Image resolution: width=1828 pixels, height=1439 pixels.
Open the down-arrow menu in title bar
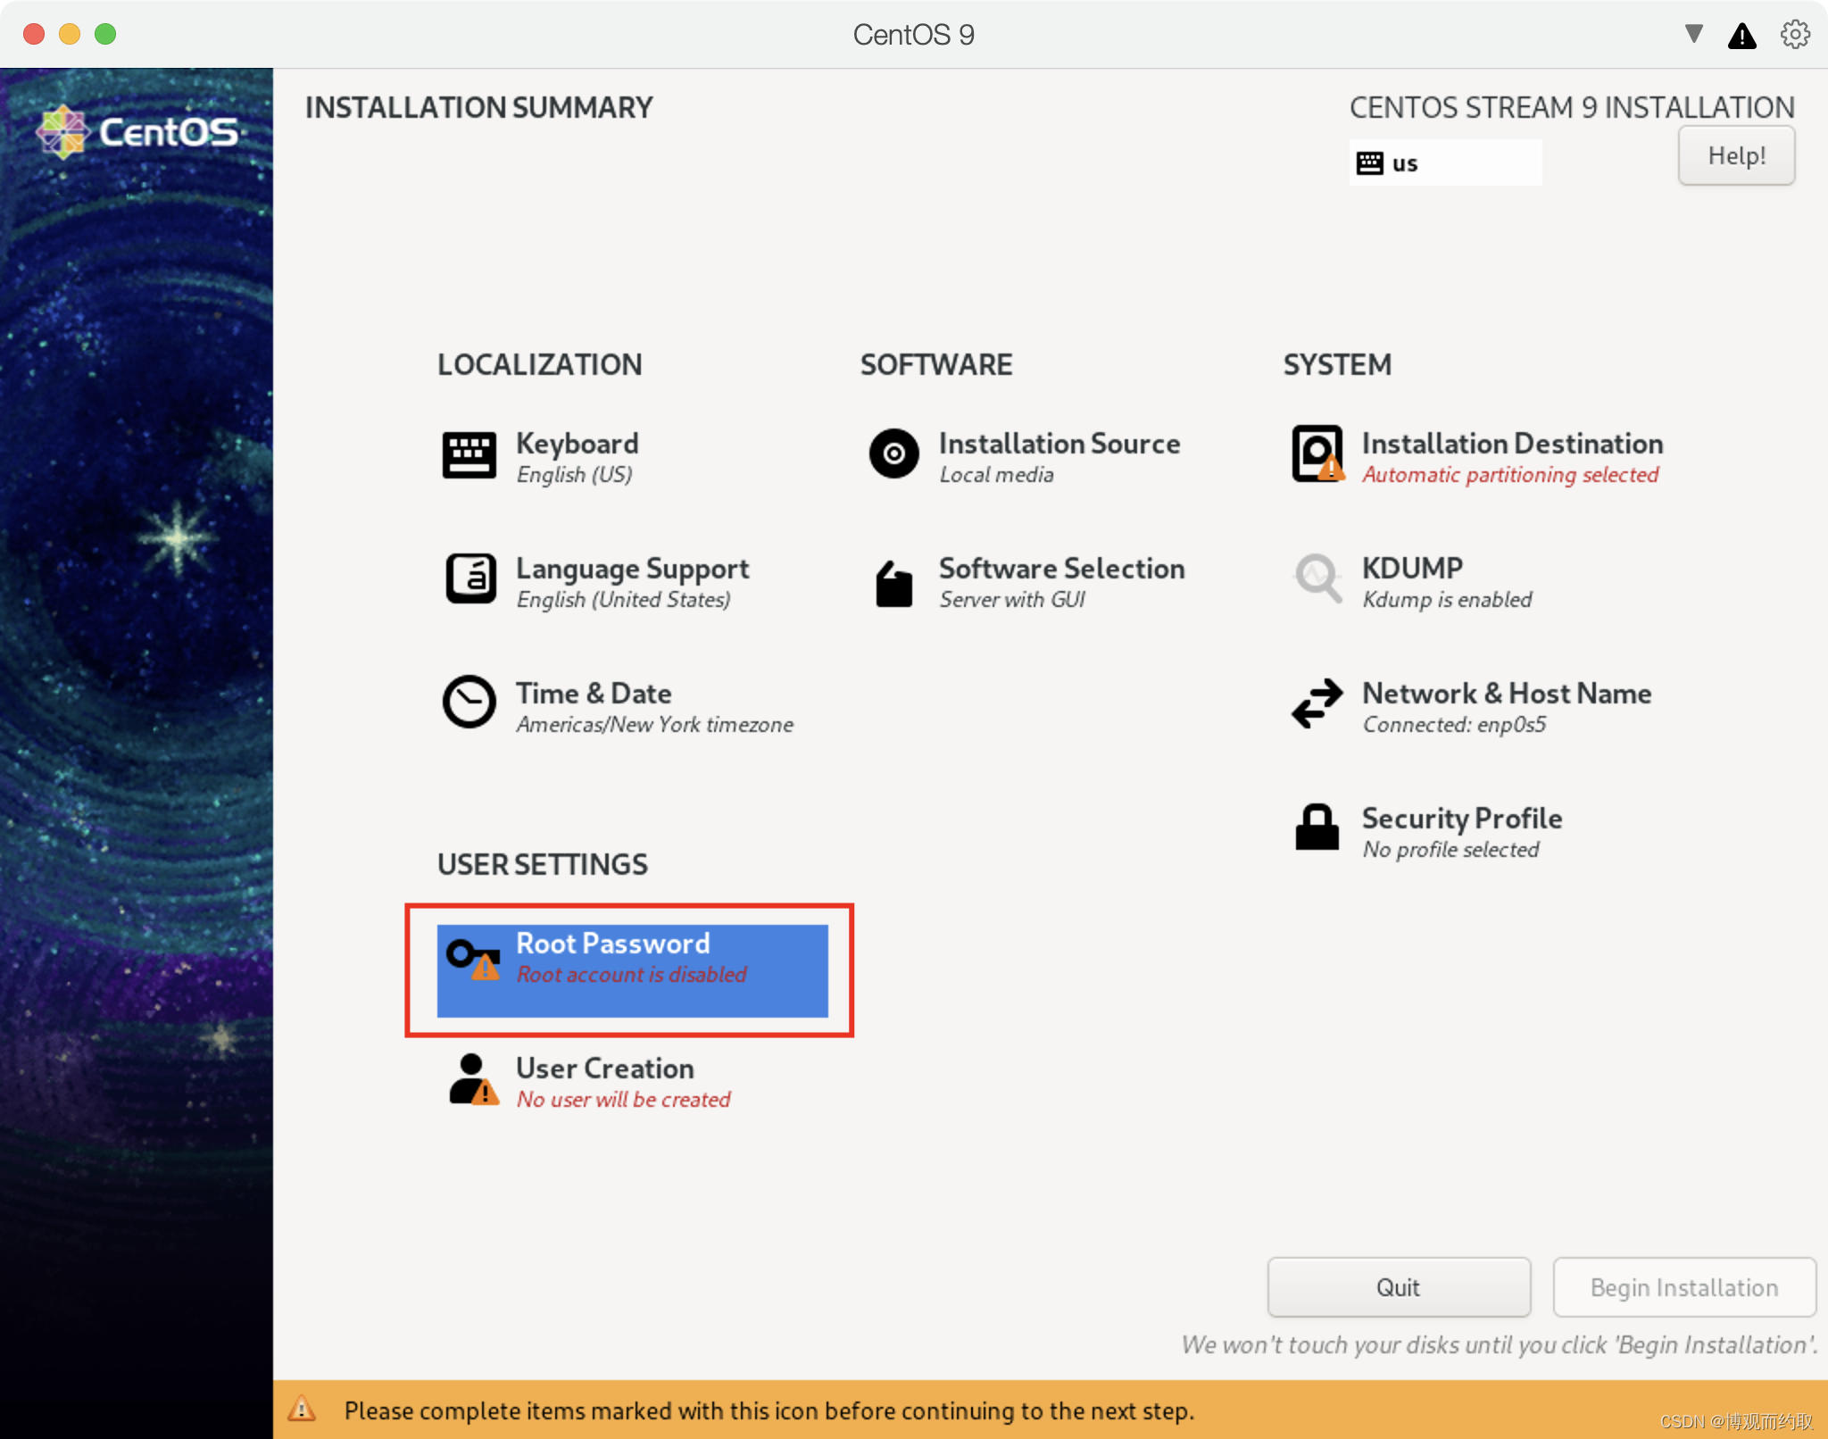coord(1693,34)
